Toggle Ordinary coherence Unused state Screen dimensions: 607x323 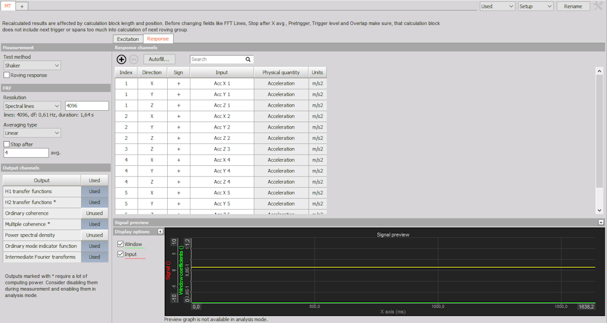pyautogui.click(x=94, y=213)
